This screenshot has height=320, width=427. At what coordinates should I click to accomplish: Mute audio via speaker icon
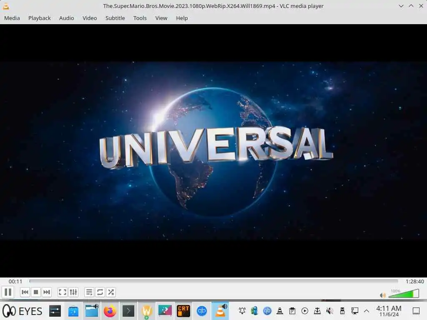click(x=383, y=295)
